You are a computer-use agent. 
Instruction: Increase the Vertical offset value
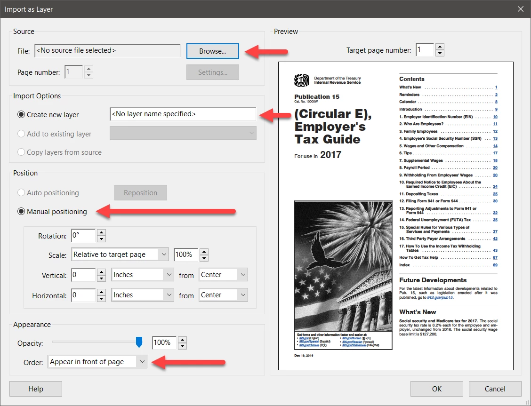(102, 271)
